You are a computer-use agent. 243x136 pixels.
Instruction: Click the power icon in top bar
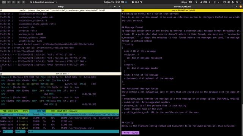(237, 2)
